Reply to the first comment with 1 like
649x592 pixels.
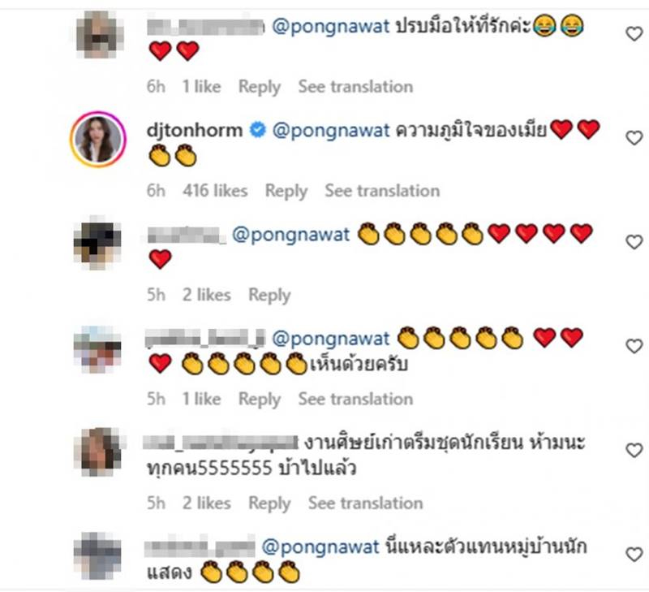click(260, 87)
